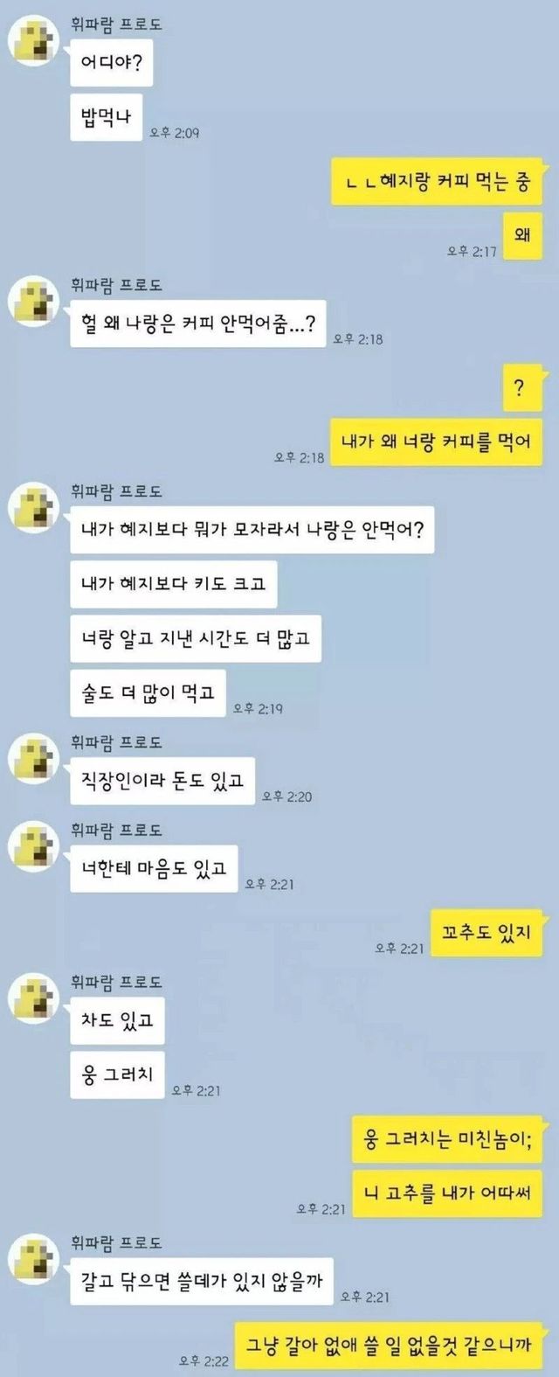Tap the avatar next to 직장인이라 돈도 있고

tap(32, 759)
